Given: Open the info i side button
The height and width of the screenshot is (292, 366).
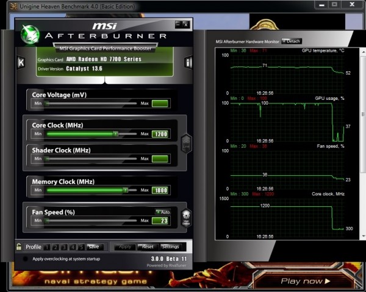Looking at the screenshot, I should (x=188, y=63).
